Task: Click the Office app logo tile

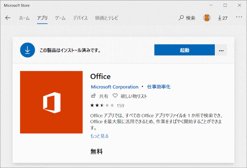Action: 51,102
